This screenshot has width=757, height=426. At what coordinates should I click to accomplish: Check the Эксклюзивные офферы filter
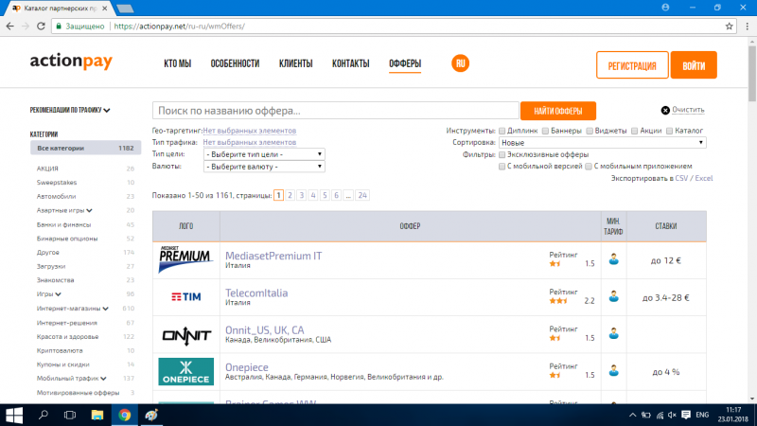point(502,154)
